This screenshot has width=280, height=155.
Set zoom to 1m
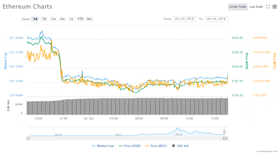[x=53, y=19]
